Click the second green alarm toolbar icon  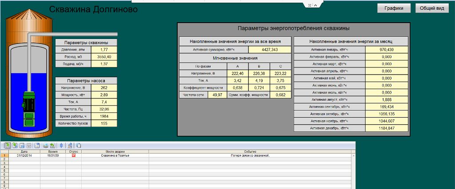(15, 145)
